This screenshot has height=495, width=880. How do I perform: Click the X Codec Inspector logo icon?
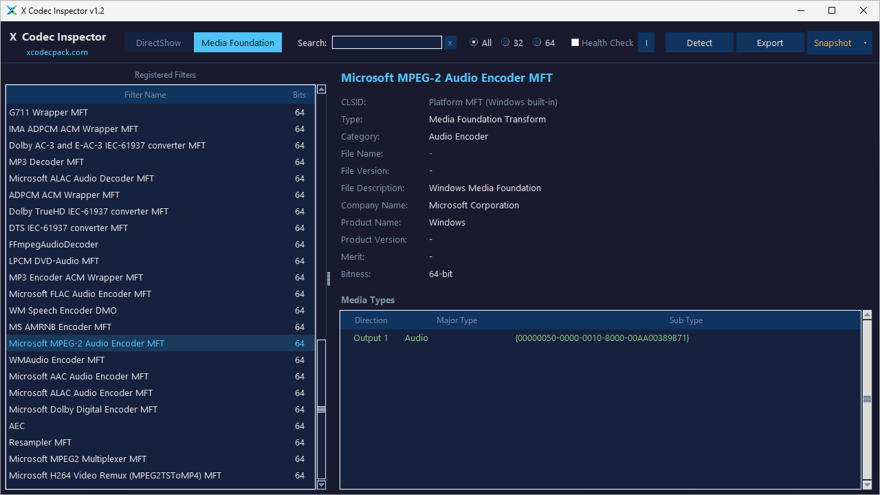point(11,11)
